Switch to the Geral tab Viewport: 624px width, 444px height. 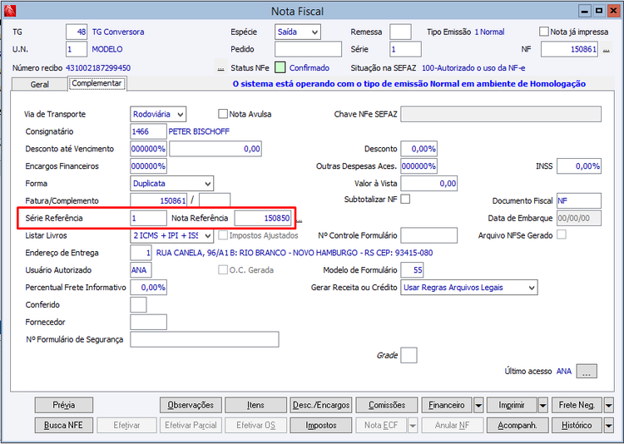pyautogui.click(x=40, y=84)
